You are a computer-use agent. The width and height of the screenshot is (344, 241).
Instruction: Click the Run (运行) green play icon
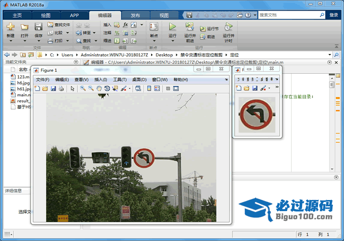[172, 27]
